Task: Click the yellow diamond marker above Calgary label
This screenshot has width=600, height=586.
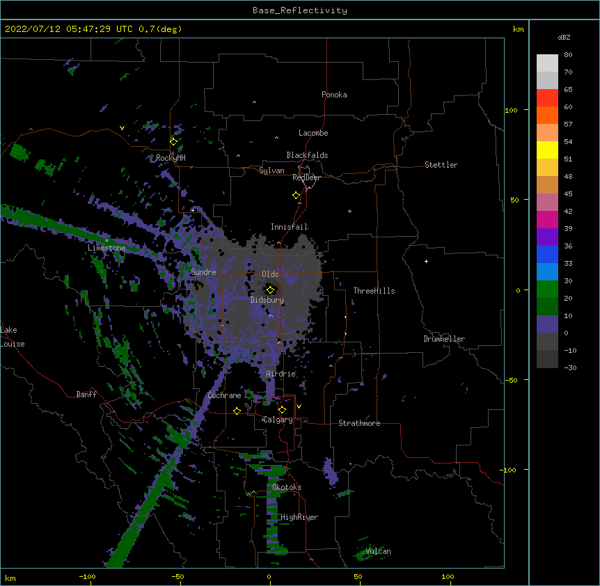Action: (282, 410)
